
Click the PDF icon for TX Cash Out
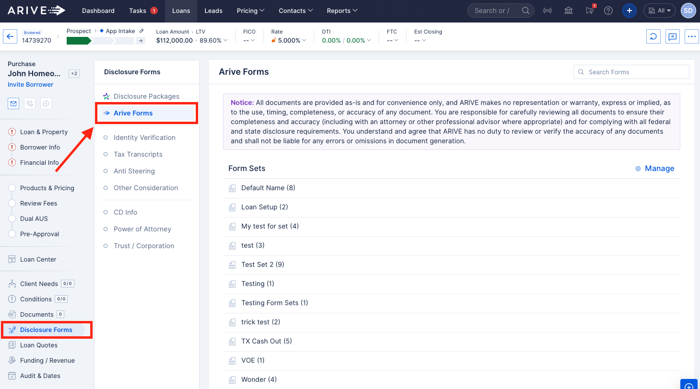232,342
